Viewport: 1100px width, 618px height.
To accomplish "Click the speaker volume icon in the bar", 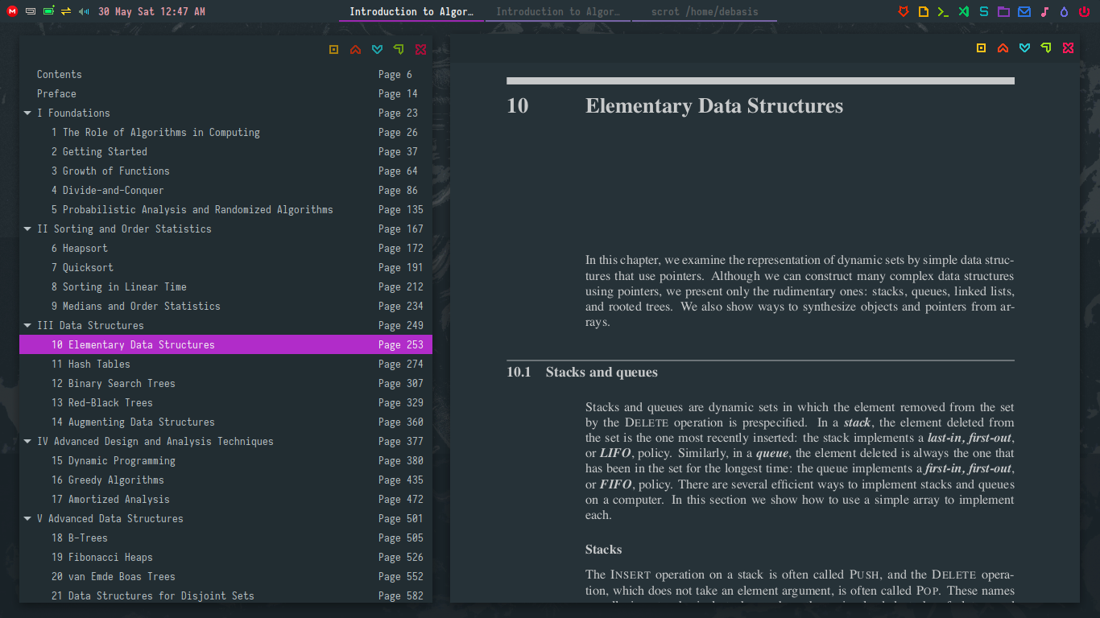I will (x=84, y=11).
